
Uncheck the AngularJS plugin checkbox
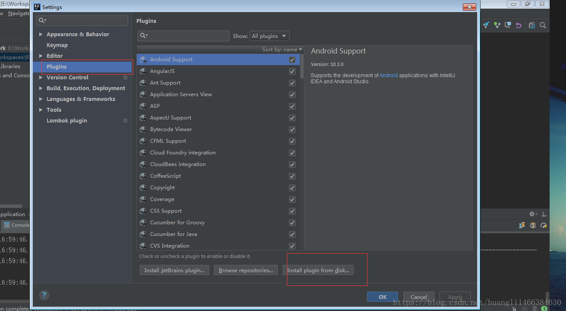coord(292,72)
